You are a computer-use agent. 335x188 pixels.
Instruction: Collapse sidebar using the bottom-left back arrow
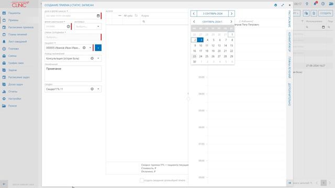click(4, 184)
